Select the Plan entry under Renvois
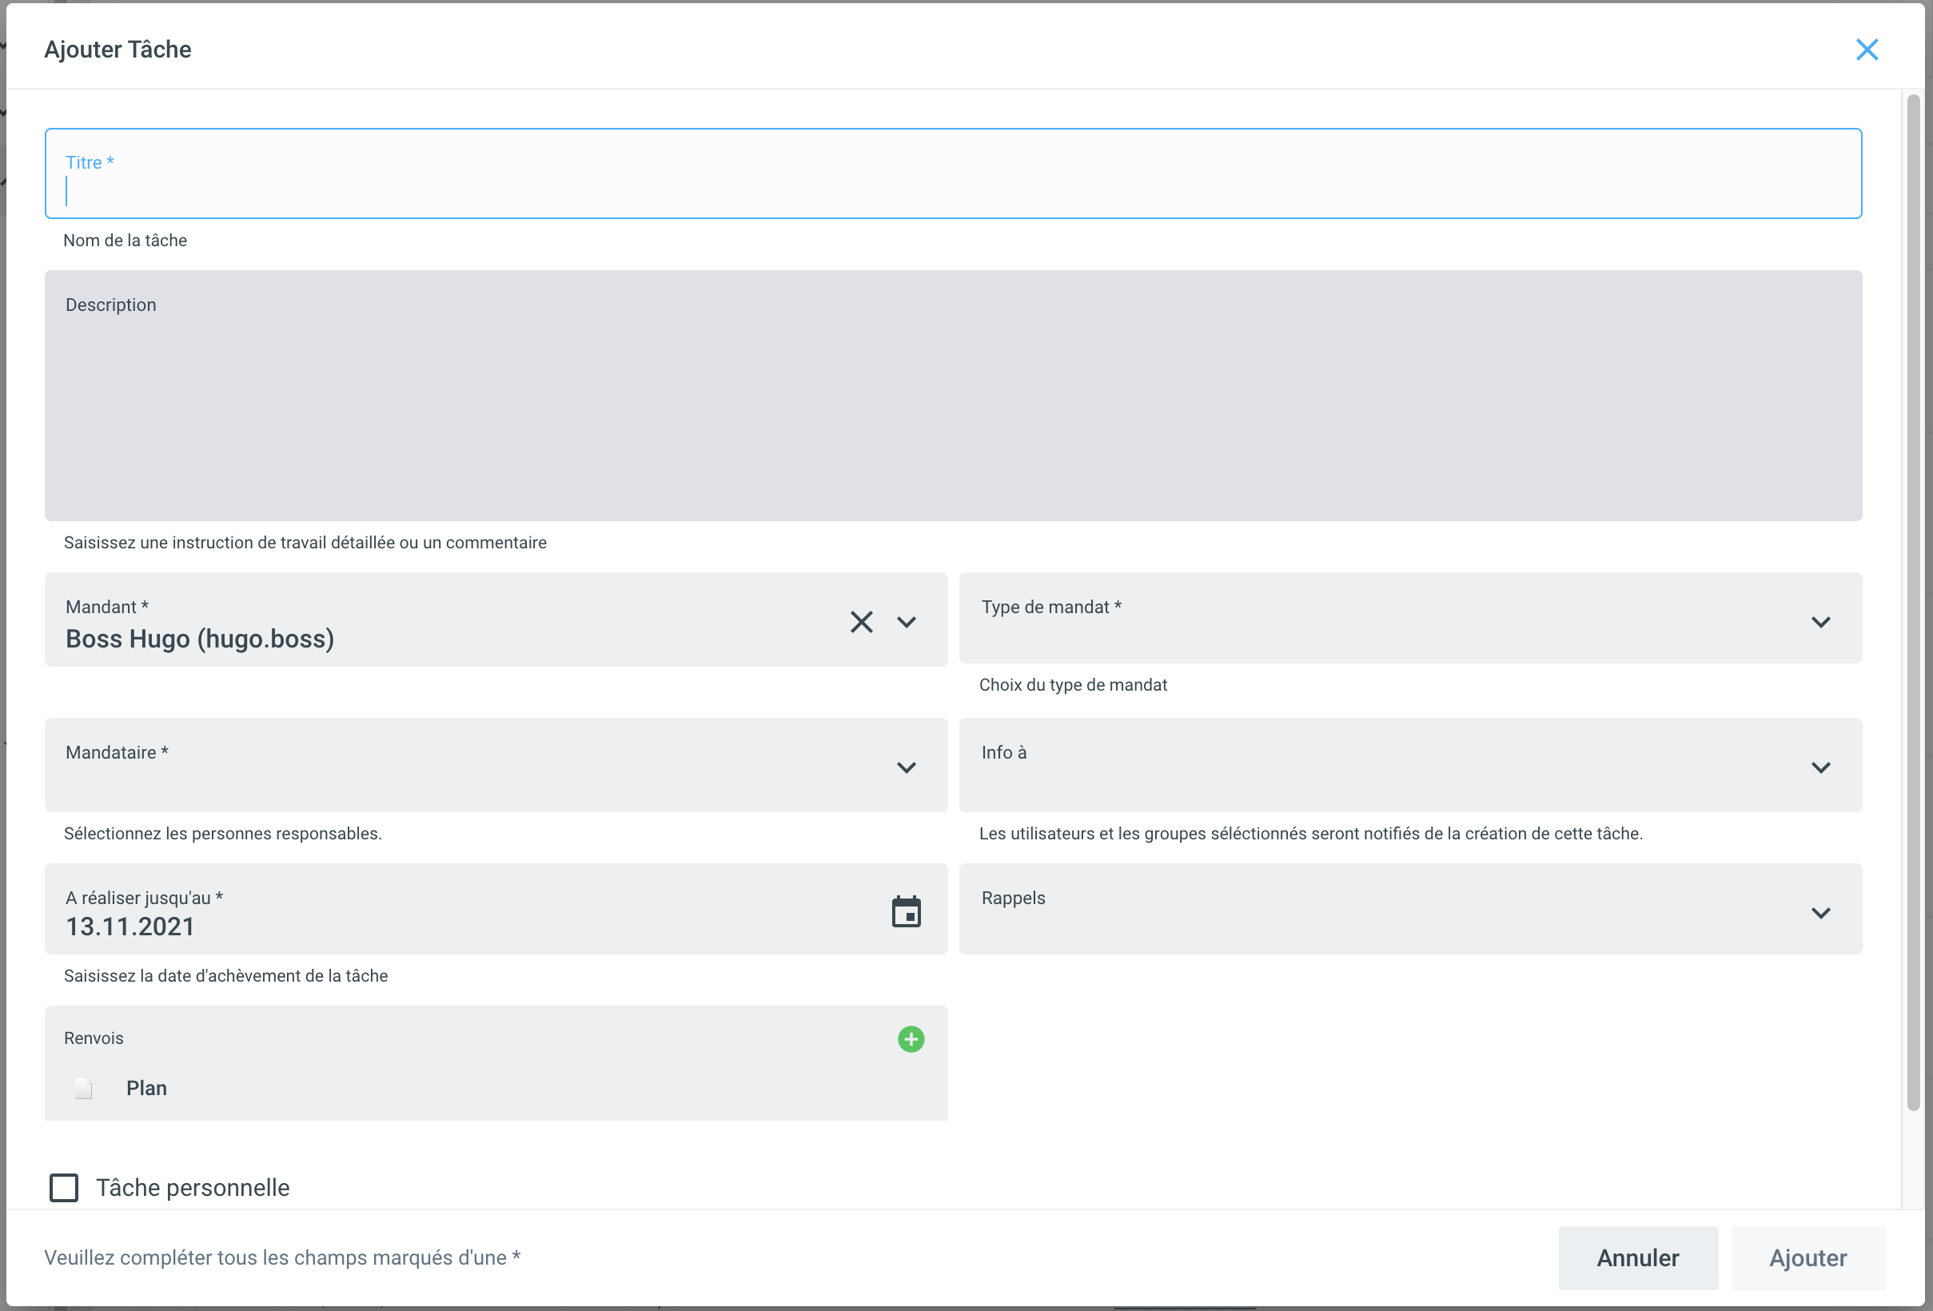The width and height of the screenshot is (1933, 1311). [x=146, y=1088]
